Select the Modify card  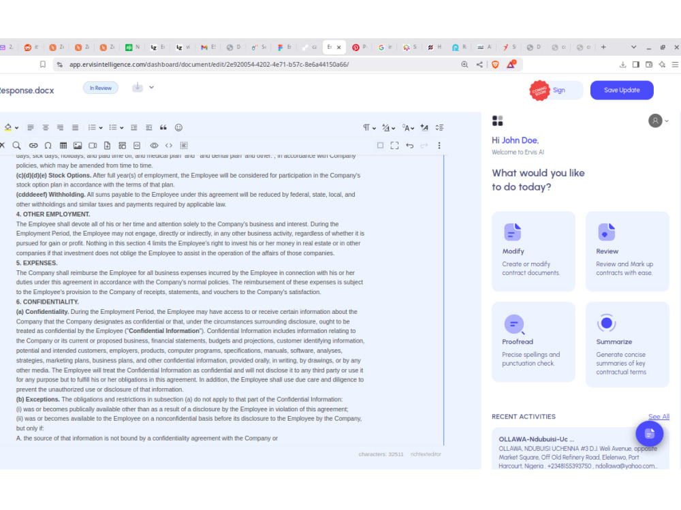coord(533,251)
